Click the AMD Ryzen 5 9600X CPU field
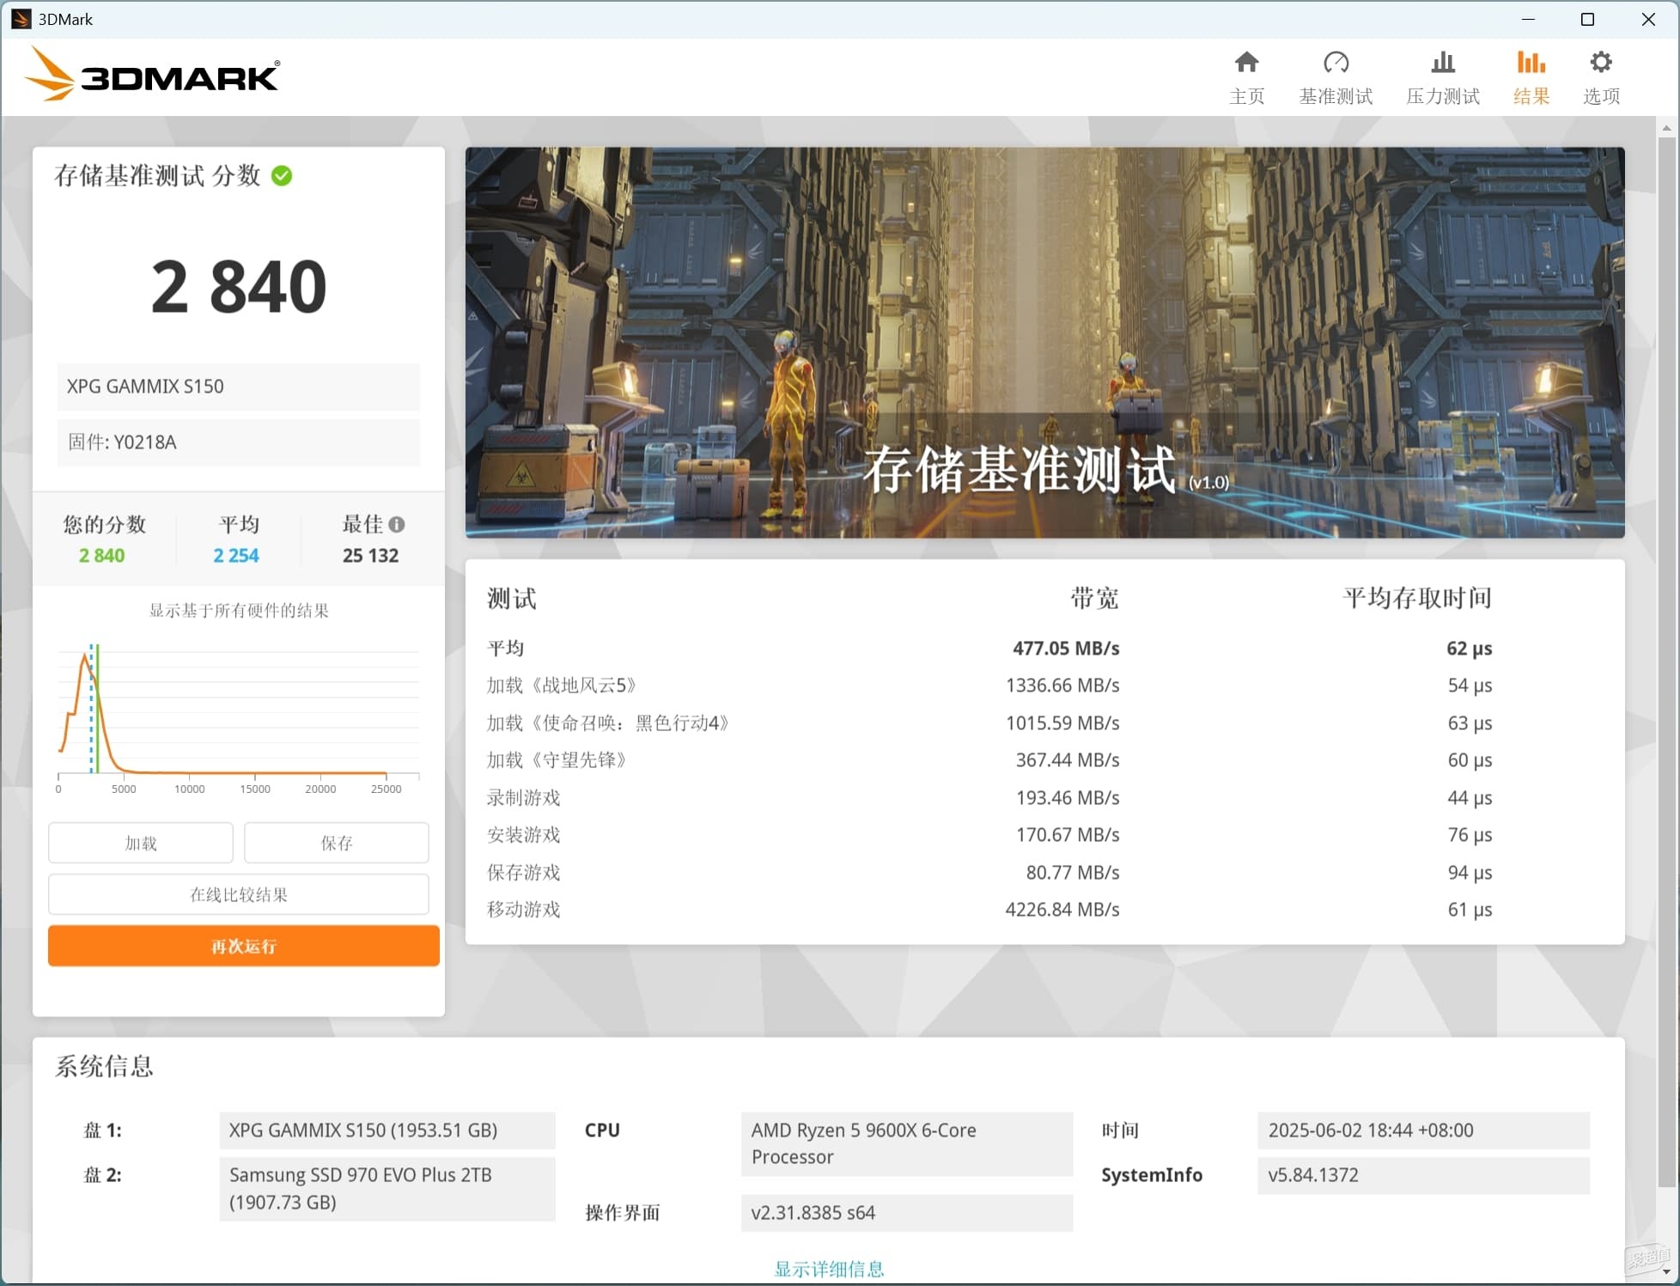Screen dimensions: 1680x1286 pos(907,1144)
